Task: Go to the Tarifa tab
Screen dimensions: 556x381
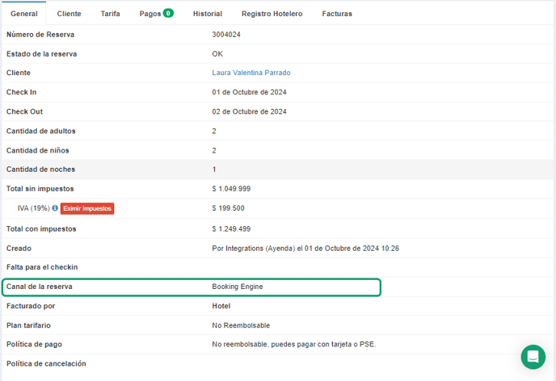Action: (x=110, y=14)
